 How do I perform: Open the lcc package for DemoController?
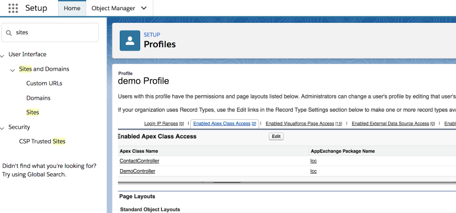(x=313, y=171)
